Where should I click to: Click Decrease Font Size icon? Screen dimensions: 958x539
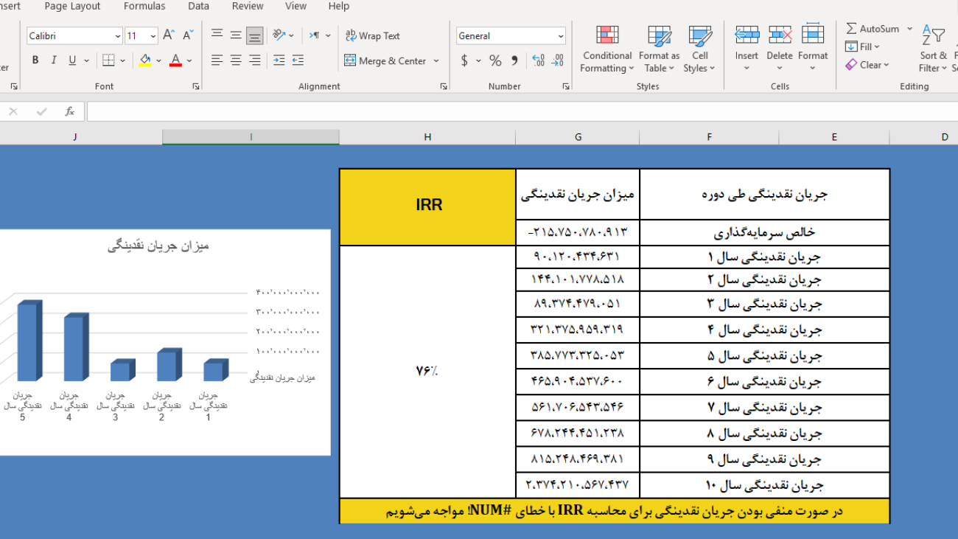(188, 35)
